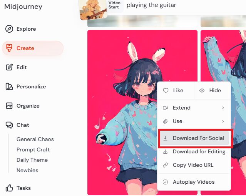Expand the Use submenu chevron
Viewport: 246px width, 196px height.
223,121
